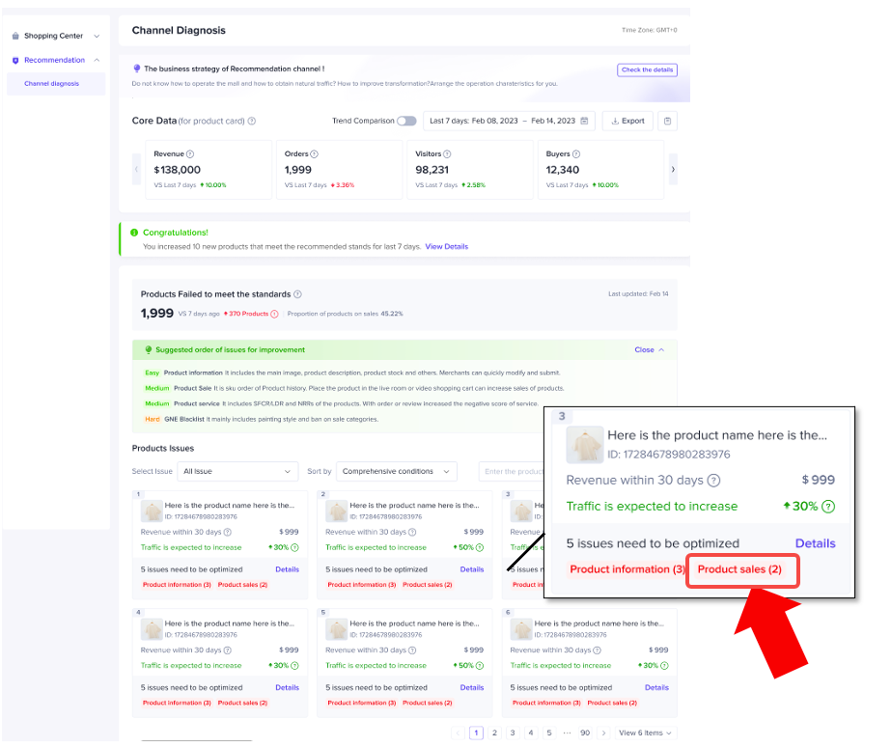Open the Select Issue 'All Issue' dropdown
The image size is (891, 747).
pos(237,471)
